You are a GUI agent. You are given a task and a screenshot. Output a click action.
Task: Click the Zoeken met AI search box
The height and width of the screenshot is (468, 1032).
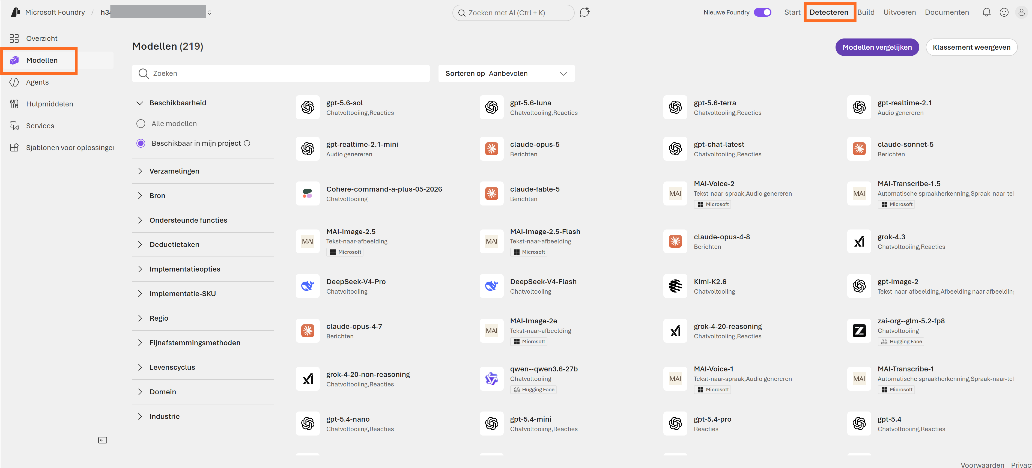point(513,13)
